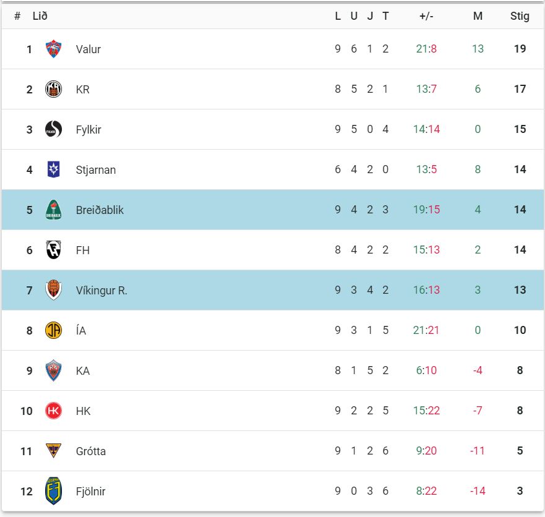
Task: Click the Stjarnan blue star crest
Action: [x=54, y=169]
